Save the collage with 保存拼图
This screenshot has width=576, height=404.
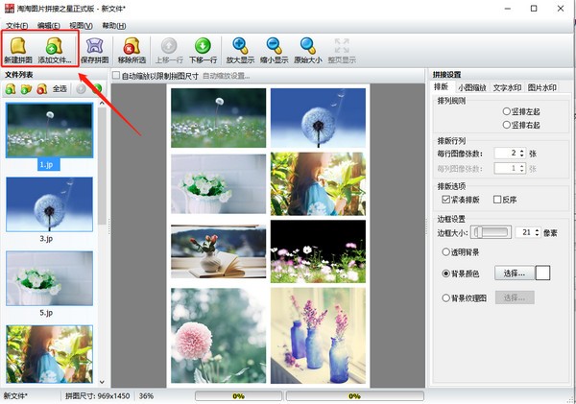[94, 50]
